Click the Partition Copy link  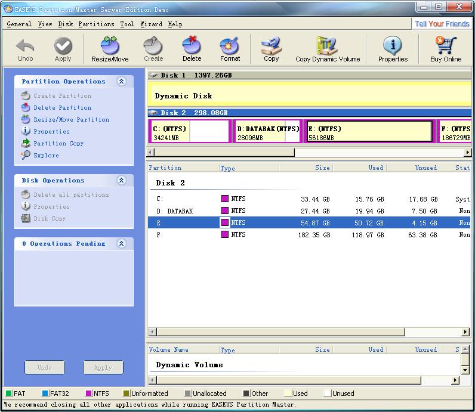(x=58, y=143)
